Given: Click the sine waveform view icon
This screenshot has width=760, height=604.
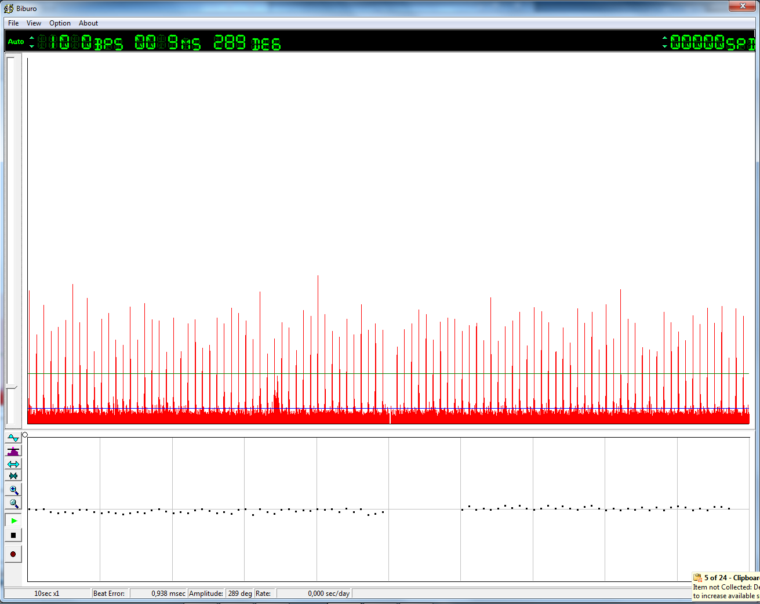Looking at the screenshot, I should [13, 438].
